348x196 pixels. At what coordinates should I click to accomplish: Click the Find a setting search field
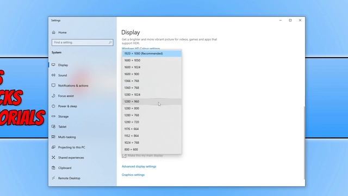82,42
